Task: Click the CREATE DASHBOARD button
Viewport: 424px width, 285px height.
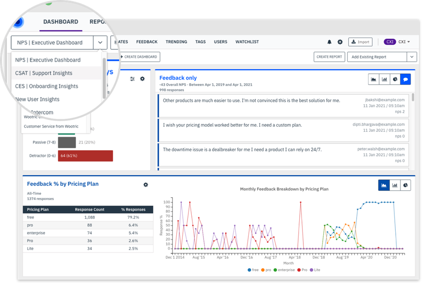Action: [139, 57]
